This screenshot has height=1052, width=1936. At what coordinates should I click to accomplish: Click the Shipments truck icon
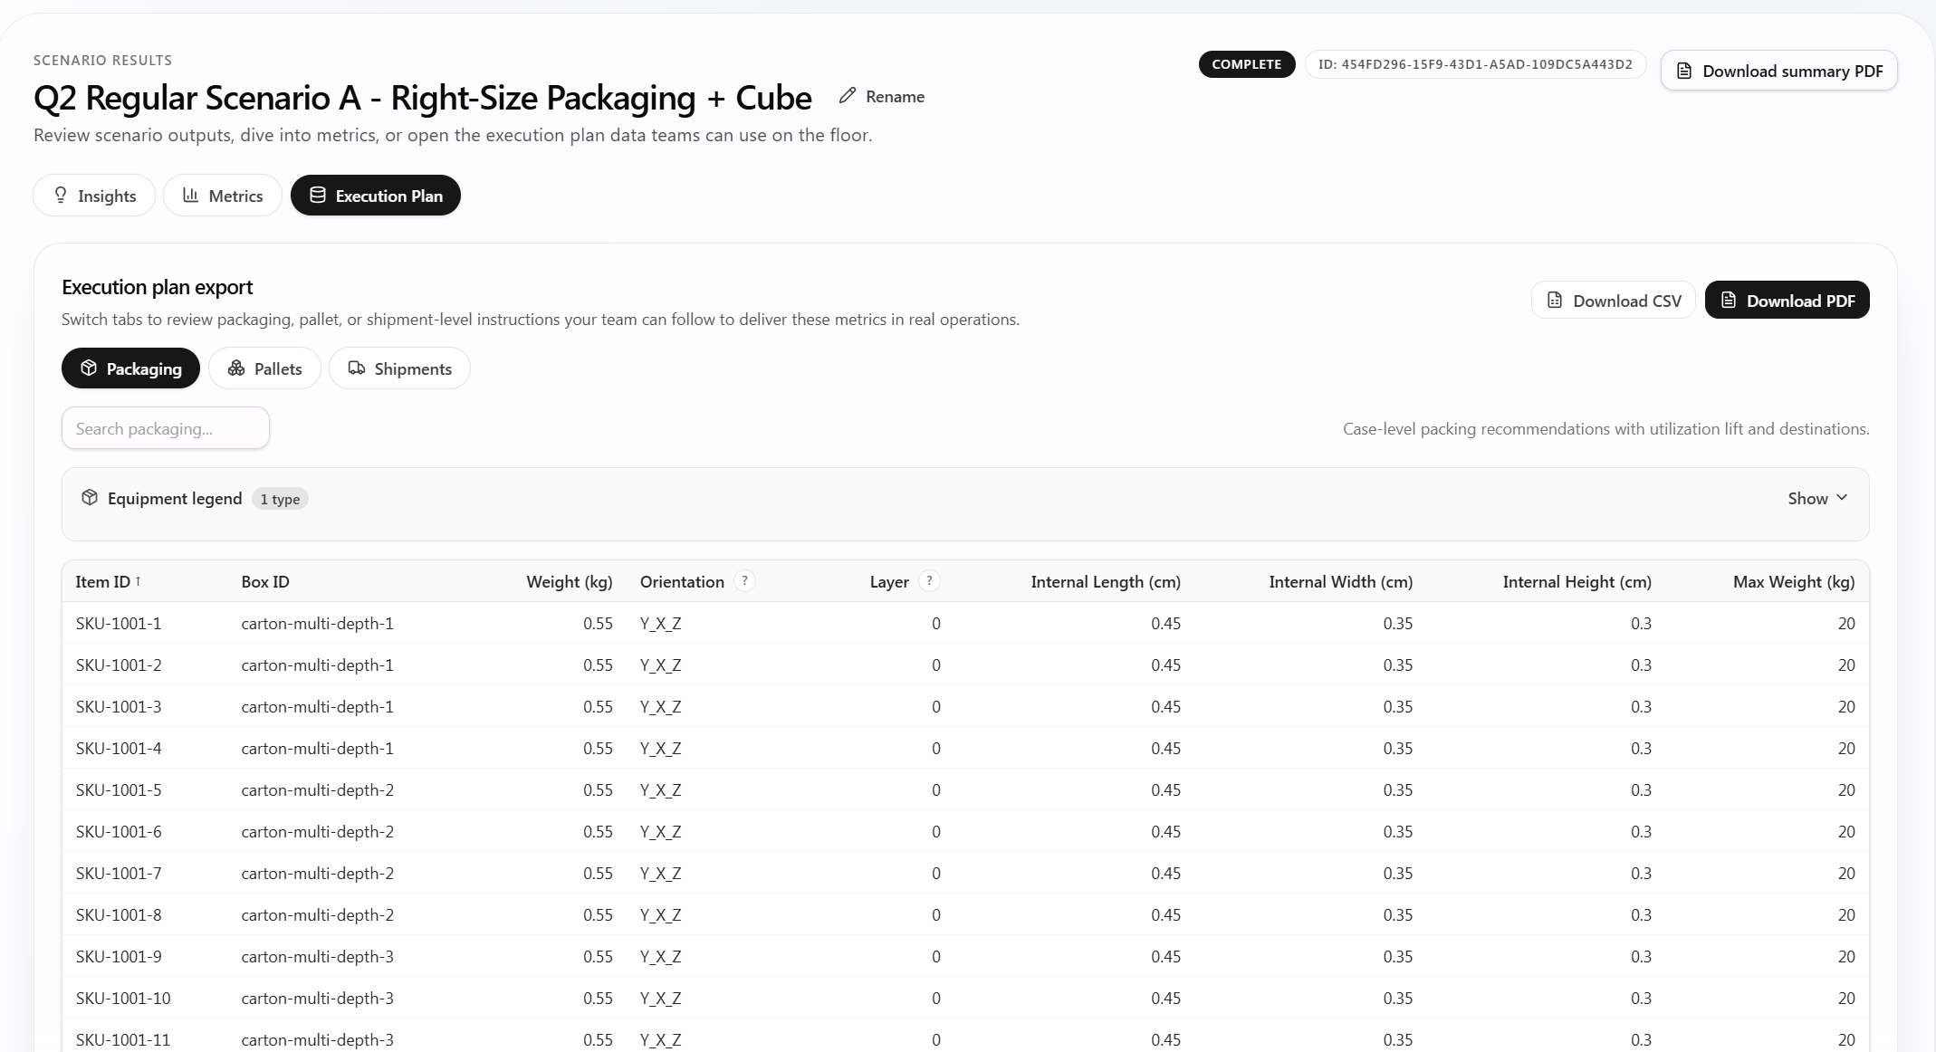(x=357, y=368)
